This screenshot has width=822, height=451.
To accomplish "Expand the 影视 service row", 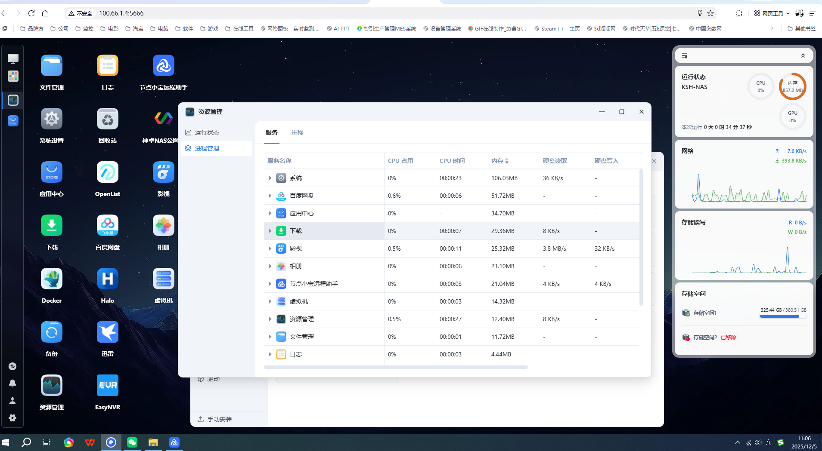I will click(x=270, y=249).
